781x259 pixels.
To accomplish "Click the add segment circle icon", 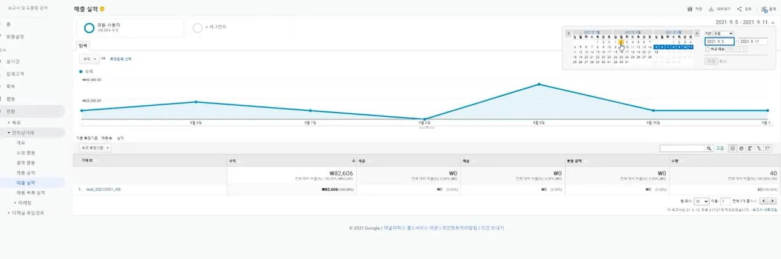I will 197,28.
